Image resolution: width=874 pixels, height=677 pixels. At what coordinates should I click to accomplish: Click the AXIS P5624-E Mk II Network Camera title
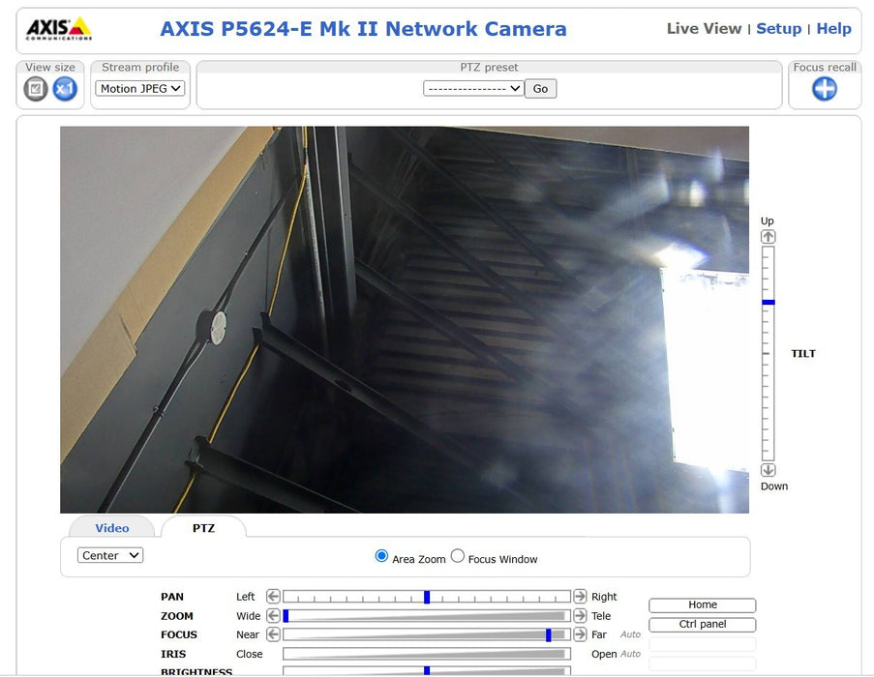click(363, 28)
